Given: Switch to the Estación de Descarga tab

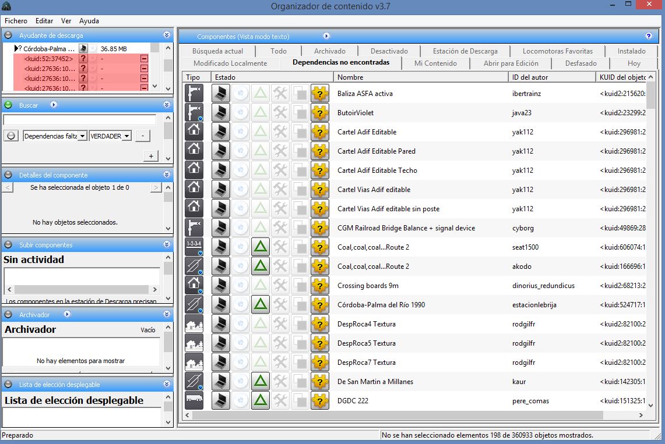Looking at the screenshot, I should [x=465, y=51].
